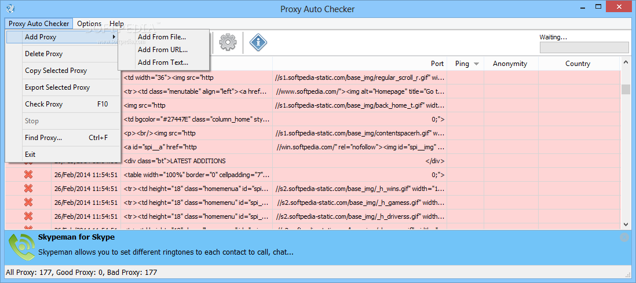Click date cell in the homemenua row
Viewport: 636px width, 283px height.
click(86, 189)
